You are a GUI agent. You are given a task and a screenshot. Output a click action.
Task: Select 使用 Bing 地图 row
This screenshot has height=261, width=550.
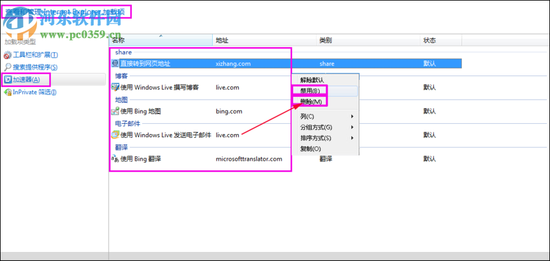click(285, 111)
